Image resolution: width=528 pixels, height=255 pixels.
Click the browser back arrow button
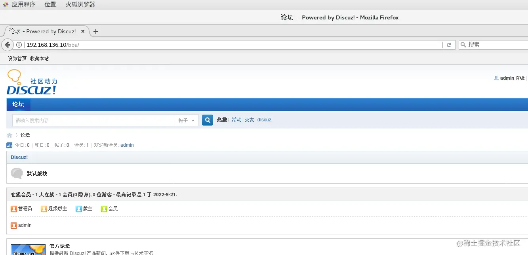point(7,45)
